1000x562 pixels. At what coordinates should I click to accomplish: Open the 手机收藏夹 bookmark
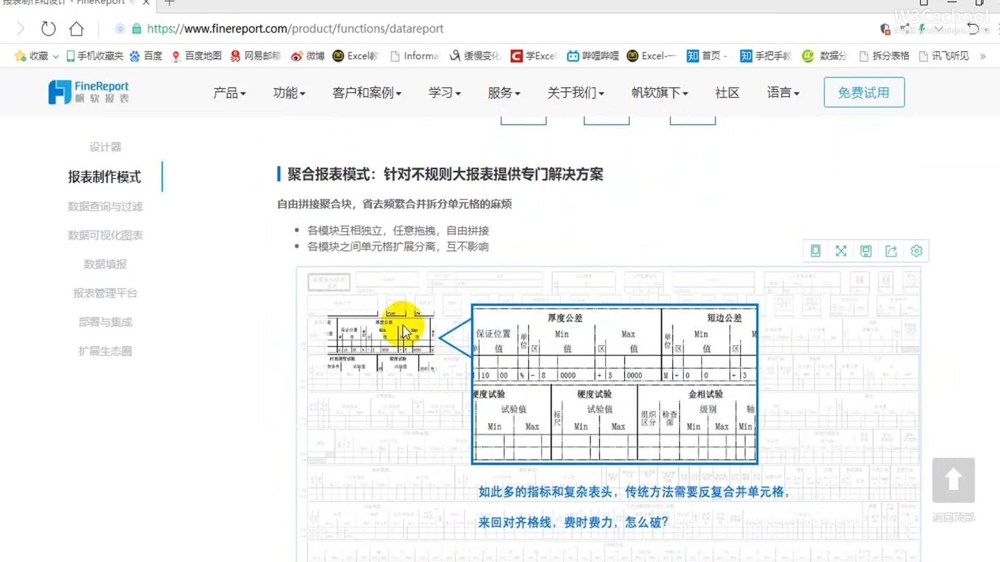pos(95,56)
